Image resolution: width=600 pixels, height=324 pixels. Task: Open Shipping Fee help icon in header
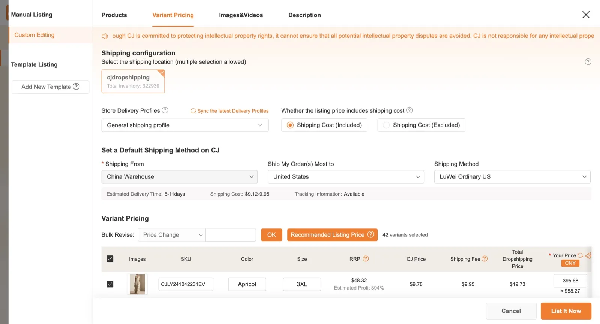[484, 258]
